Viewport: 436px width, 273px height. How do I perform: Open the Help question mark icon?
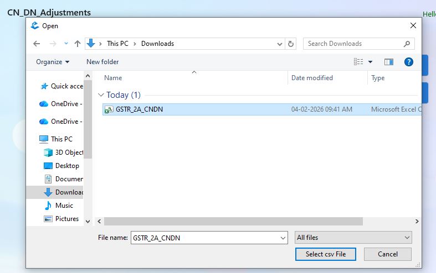(x=409, y=62)
